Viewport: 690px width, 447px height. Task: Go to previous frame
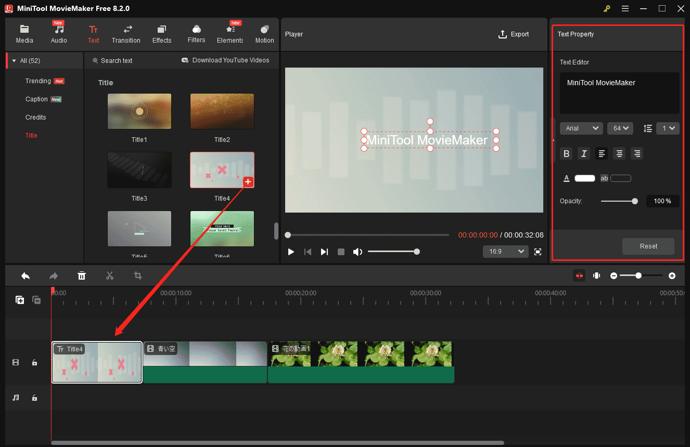(x=308, y=252)
